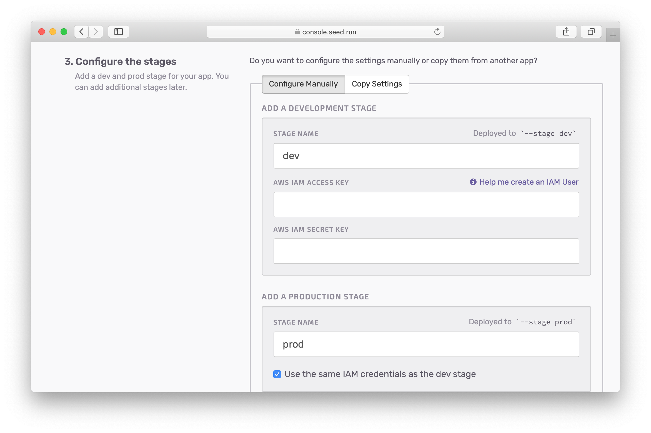
Task: Open Help me create an IAM User link
Action: 529,182
